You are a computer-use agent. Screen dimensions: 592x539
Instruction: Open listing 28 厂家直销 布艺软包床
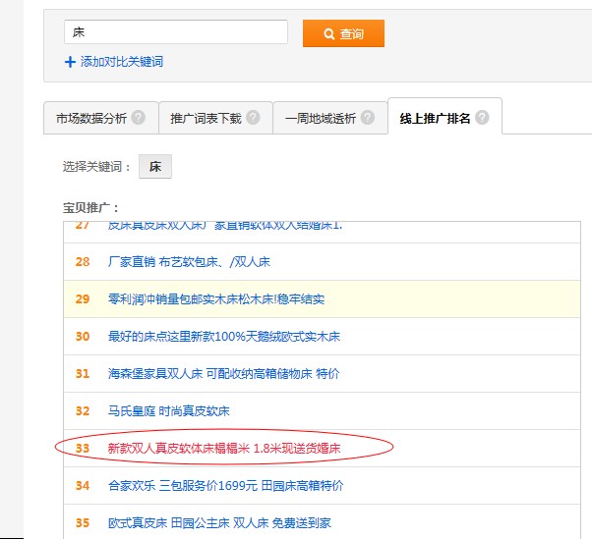pos(189,262)
